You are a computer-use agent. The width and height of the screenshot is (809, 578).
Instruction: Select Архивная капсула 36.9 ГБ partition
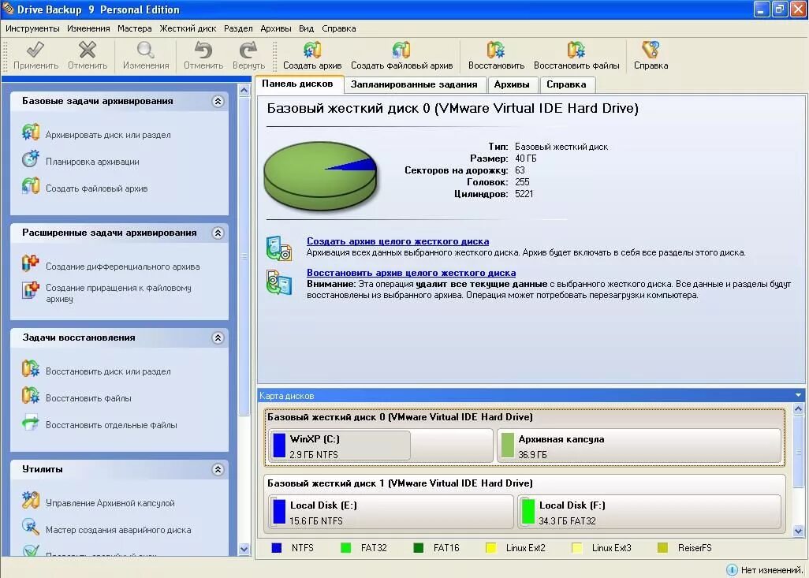[x=639, y=446]
